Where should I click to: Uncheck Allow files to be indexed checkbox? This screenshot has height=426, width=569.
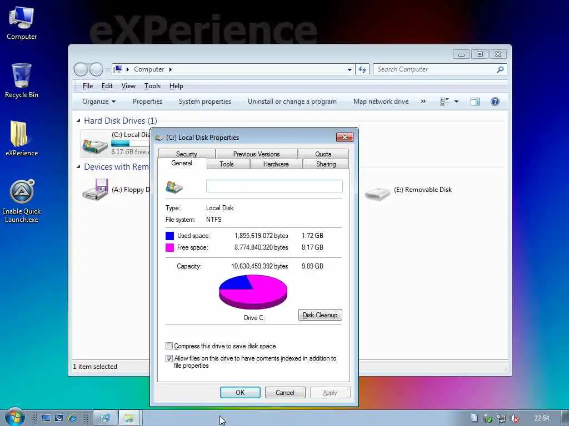click(x=169, y=358)
